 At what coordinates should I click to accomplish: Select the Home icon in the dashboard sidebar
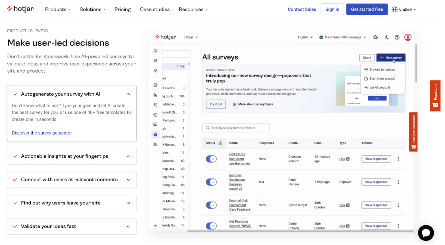pyautogui.click(x=155, y=51)
